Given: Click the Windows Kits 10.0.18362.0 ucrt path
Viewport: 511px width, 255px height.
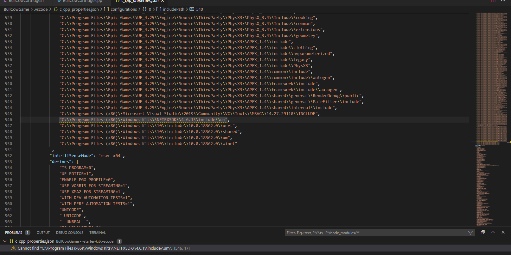Looking at the screenshot, I should [147, 126].
